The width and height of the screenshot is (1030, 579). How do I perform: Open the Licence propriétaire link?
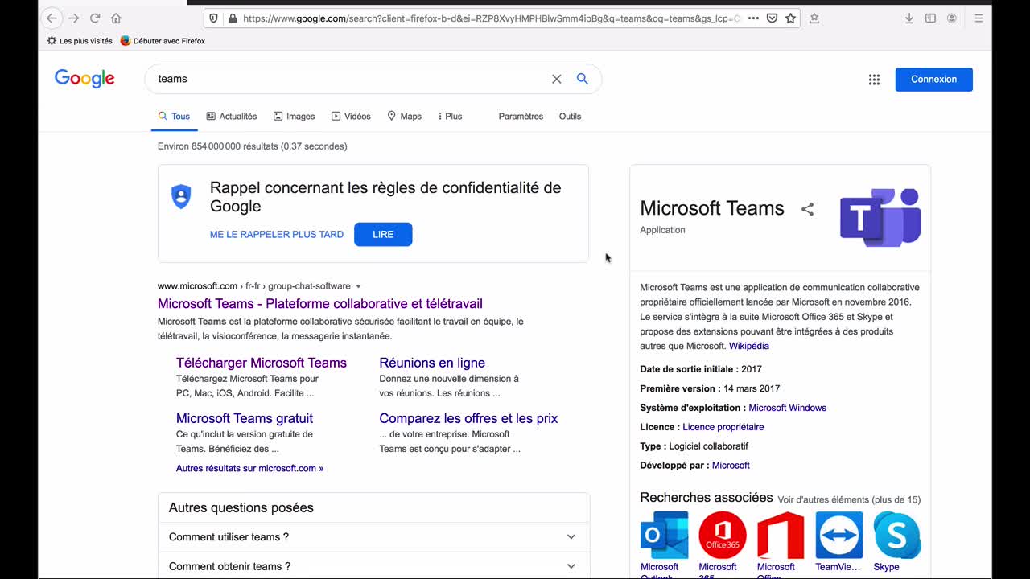click(x=723, y=427)
